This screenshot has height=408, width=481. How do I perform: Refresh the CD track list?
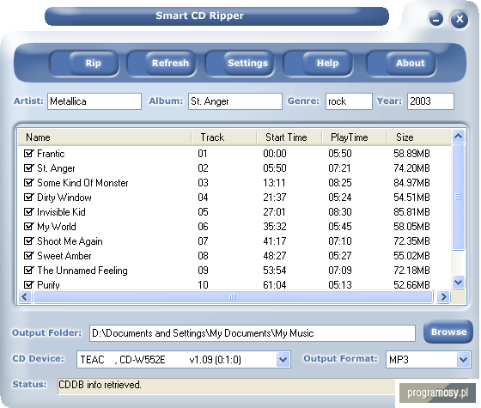(x=162, y=64)
